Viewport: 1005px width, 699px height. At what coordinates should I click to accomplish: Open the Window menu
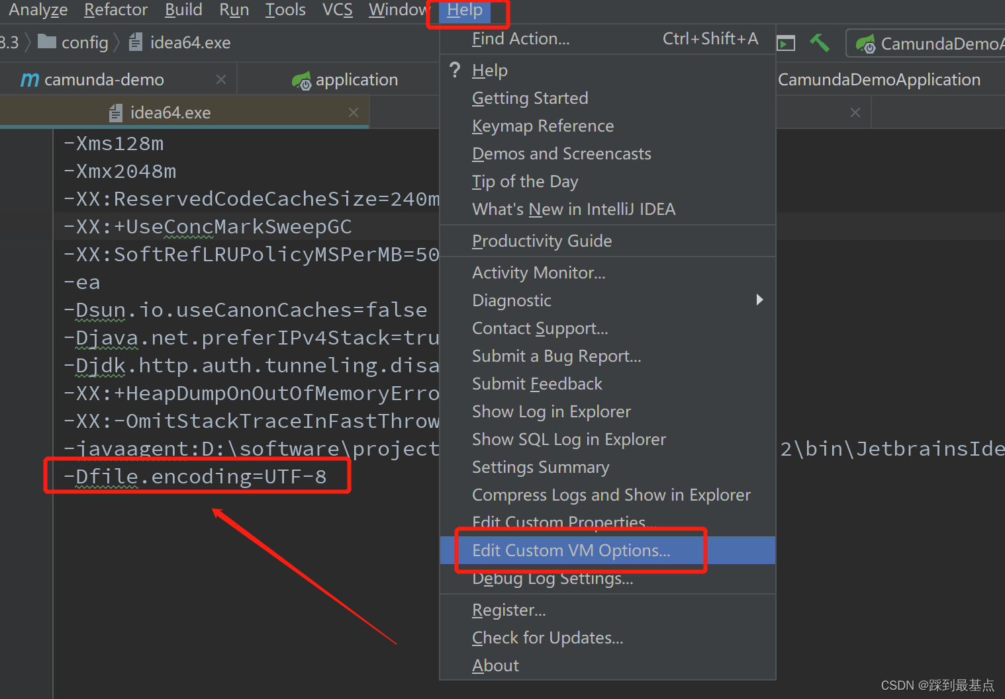pos(399,10)
